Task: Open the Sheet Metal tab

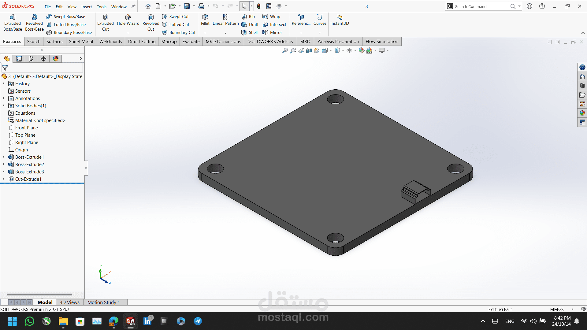Action: 81,42
